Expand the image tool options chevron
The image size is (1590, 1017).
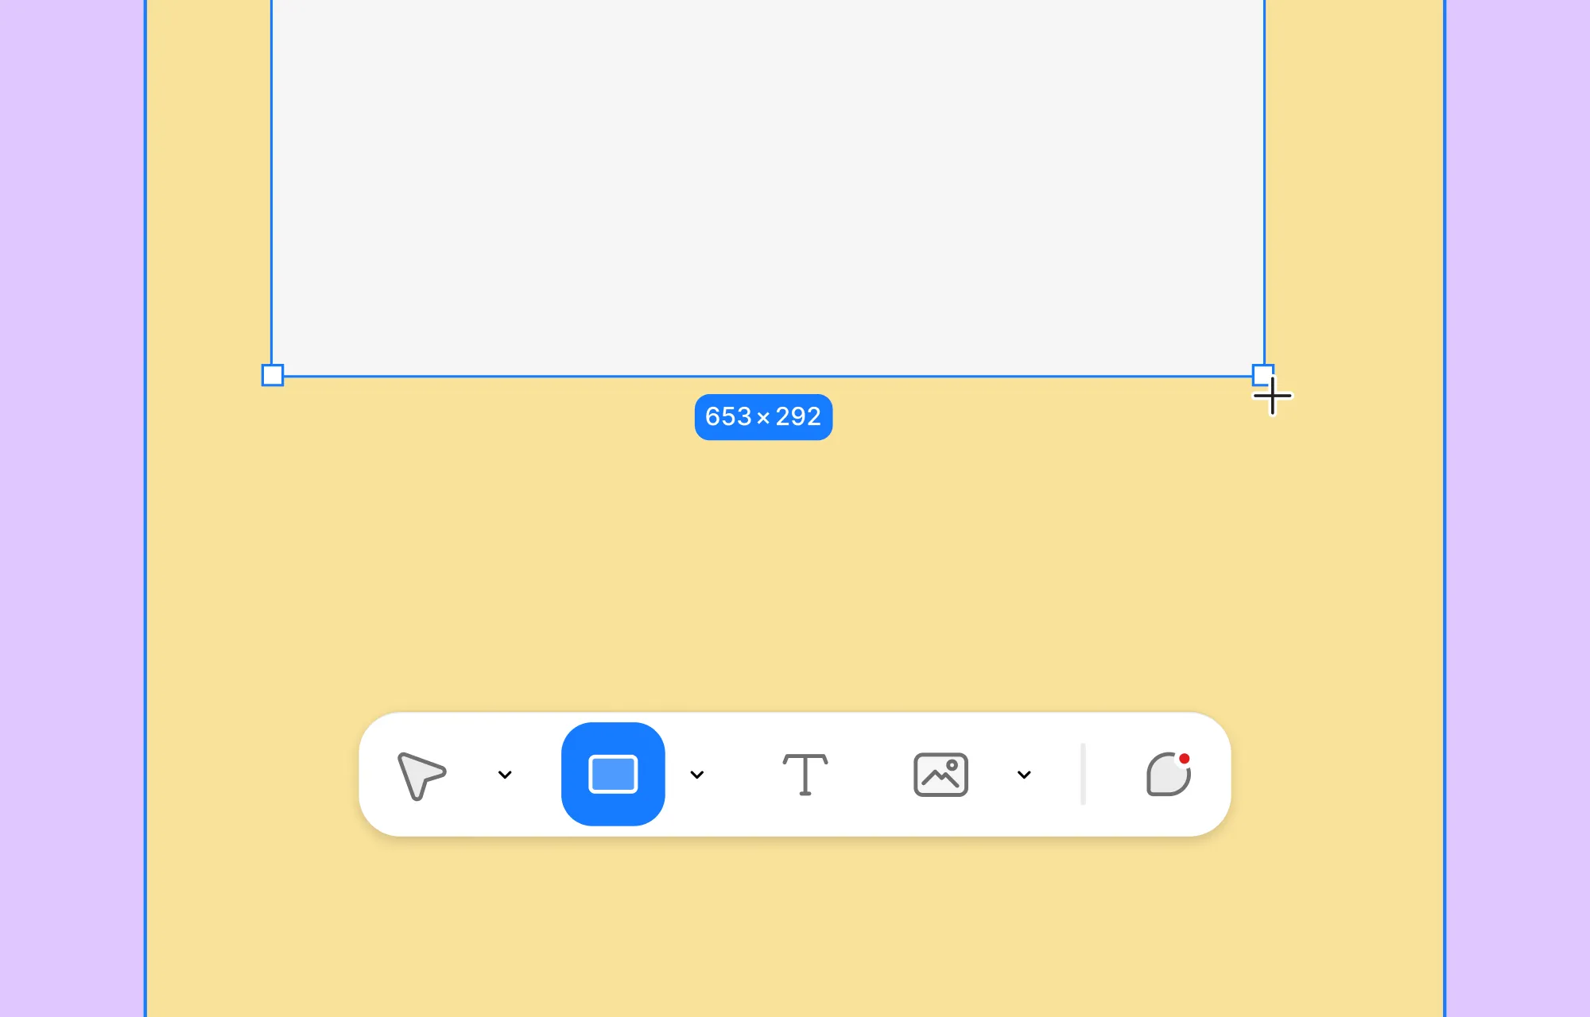click(x=1024, y=775)
